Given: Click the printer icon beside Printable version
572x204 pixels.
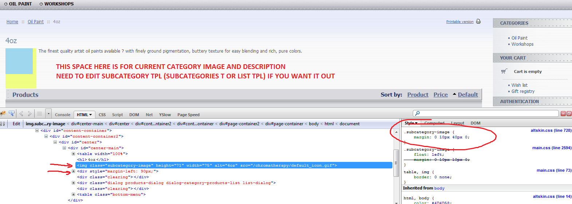Looking at the screenshot, I should click(478, 21).
